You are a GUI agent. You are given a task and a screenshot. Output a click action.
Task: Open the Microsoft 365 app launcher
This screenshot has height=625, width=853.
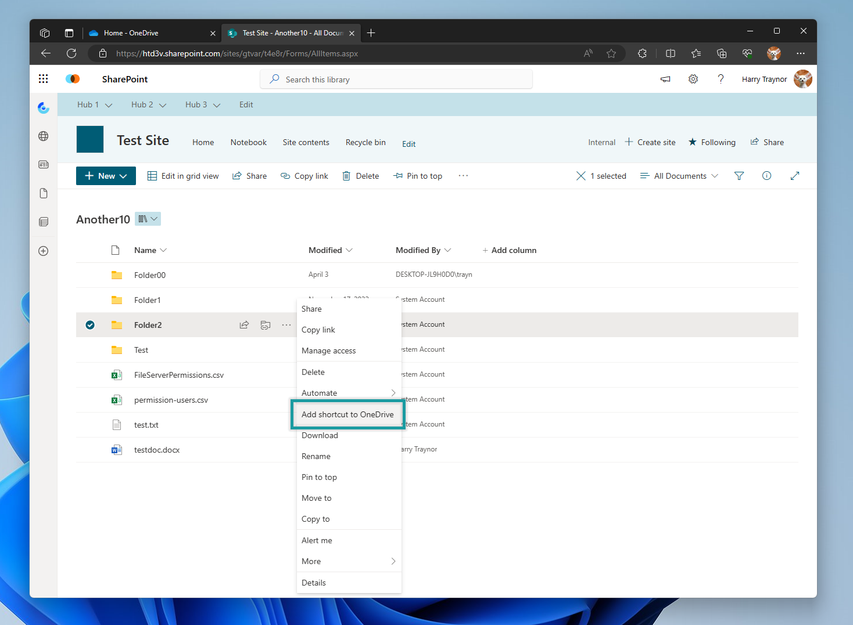click(x=43, y=79)
